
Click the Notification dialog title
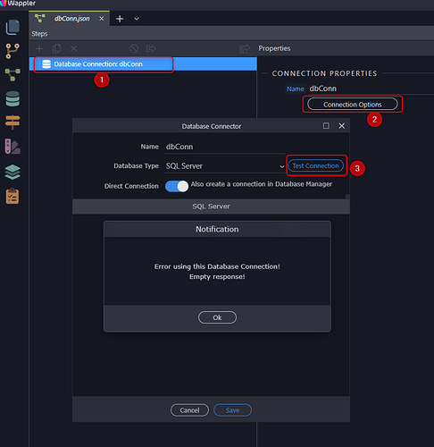point(217,229)
